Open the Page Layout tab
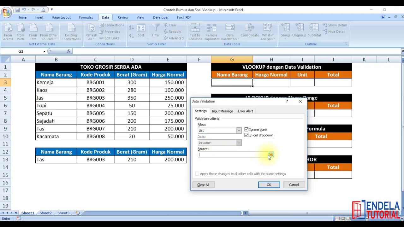 (61, 17)
